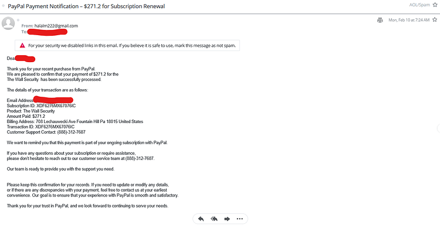Click the red warning triangle icon
Screen dimensions: 440x228
(x=22, y=46)
